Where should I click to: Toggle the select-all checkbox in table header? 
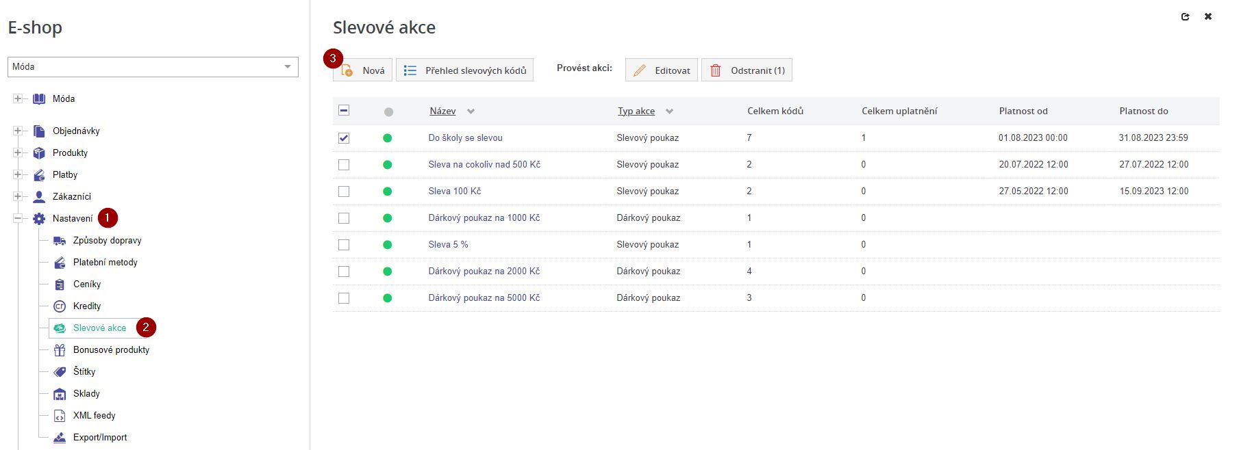(344, 111)
